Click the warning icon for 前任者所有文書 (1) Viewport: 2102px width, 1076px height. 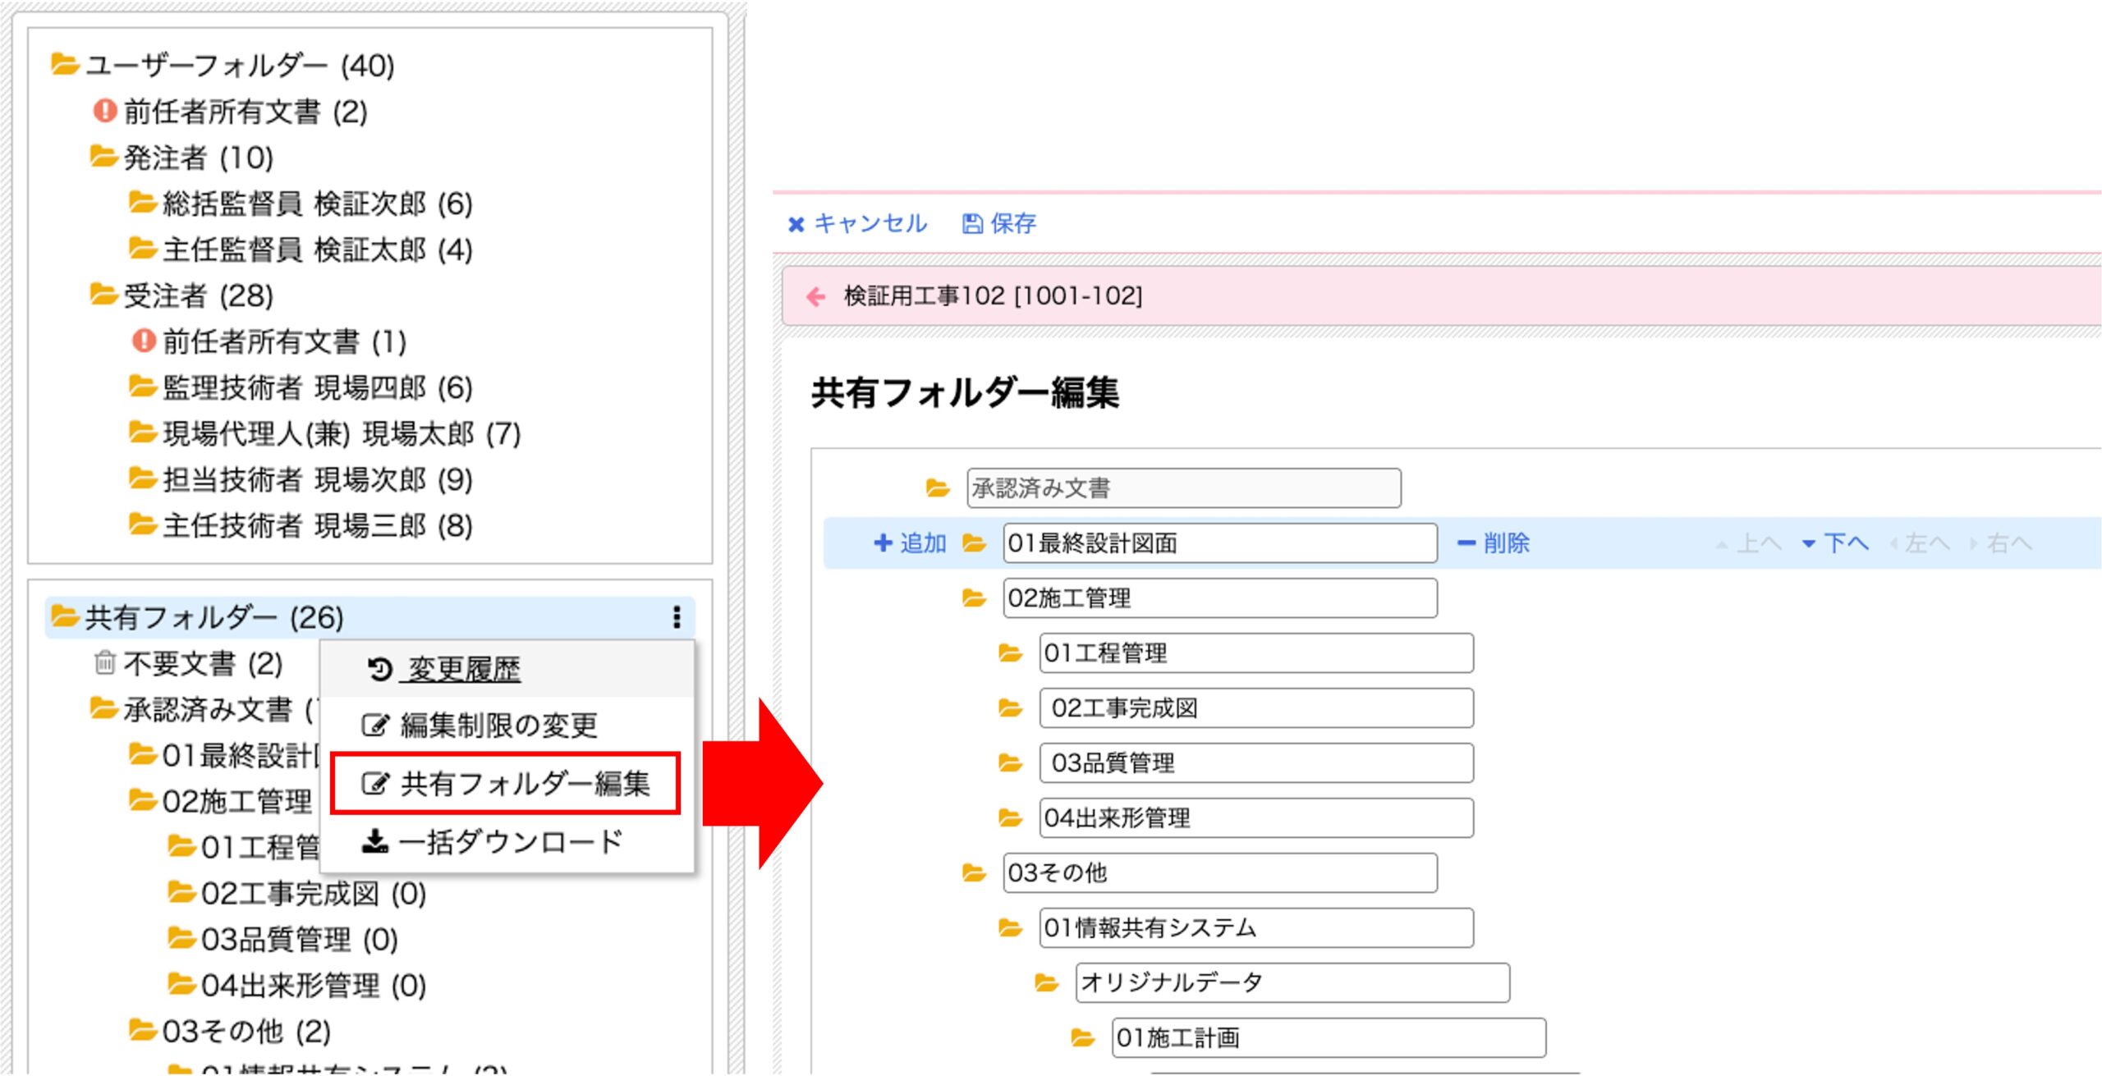tap(144, 340)
